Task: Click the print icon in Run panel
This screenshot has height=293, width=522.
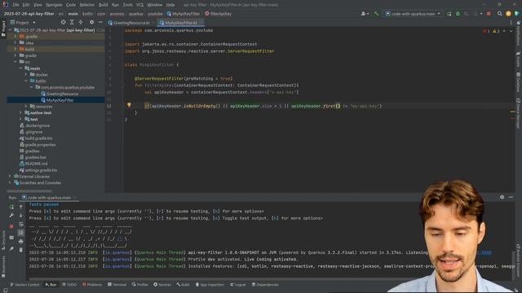Action: (21, 241)
